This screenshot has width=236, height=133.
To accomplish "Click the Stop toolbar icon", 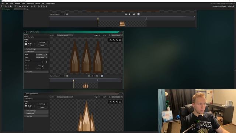I will [25, 6].
